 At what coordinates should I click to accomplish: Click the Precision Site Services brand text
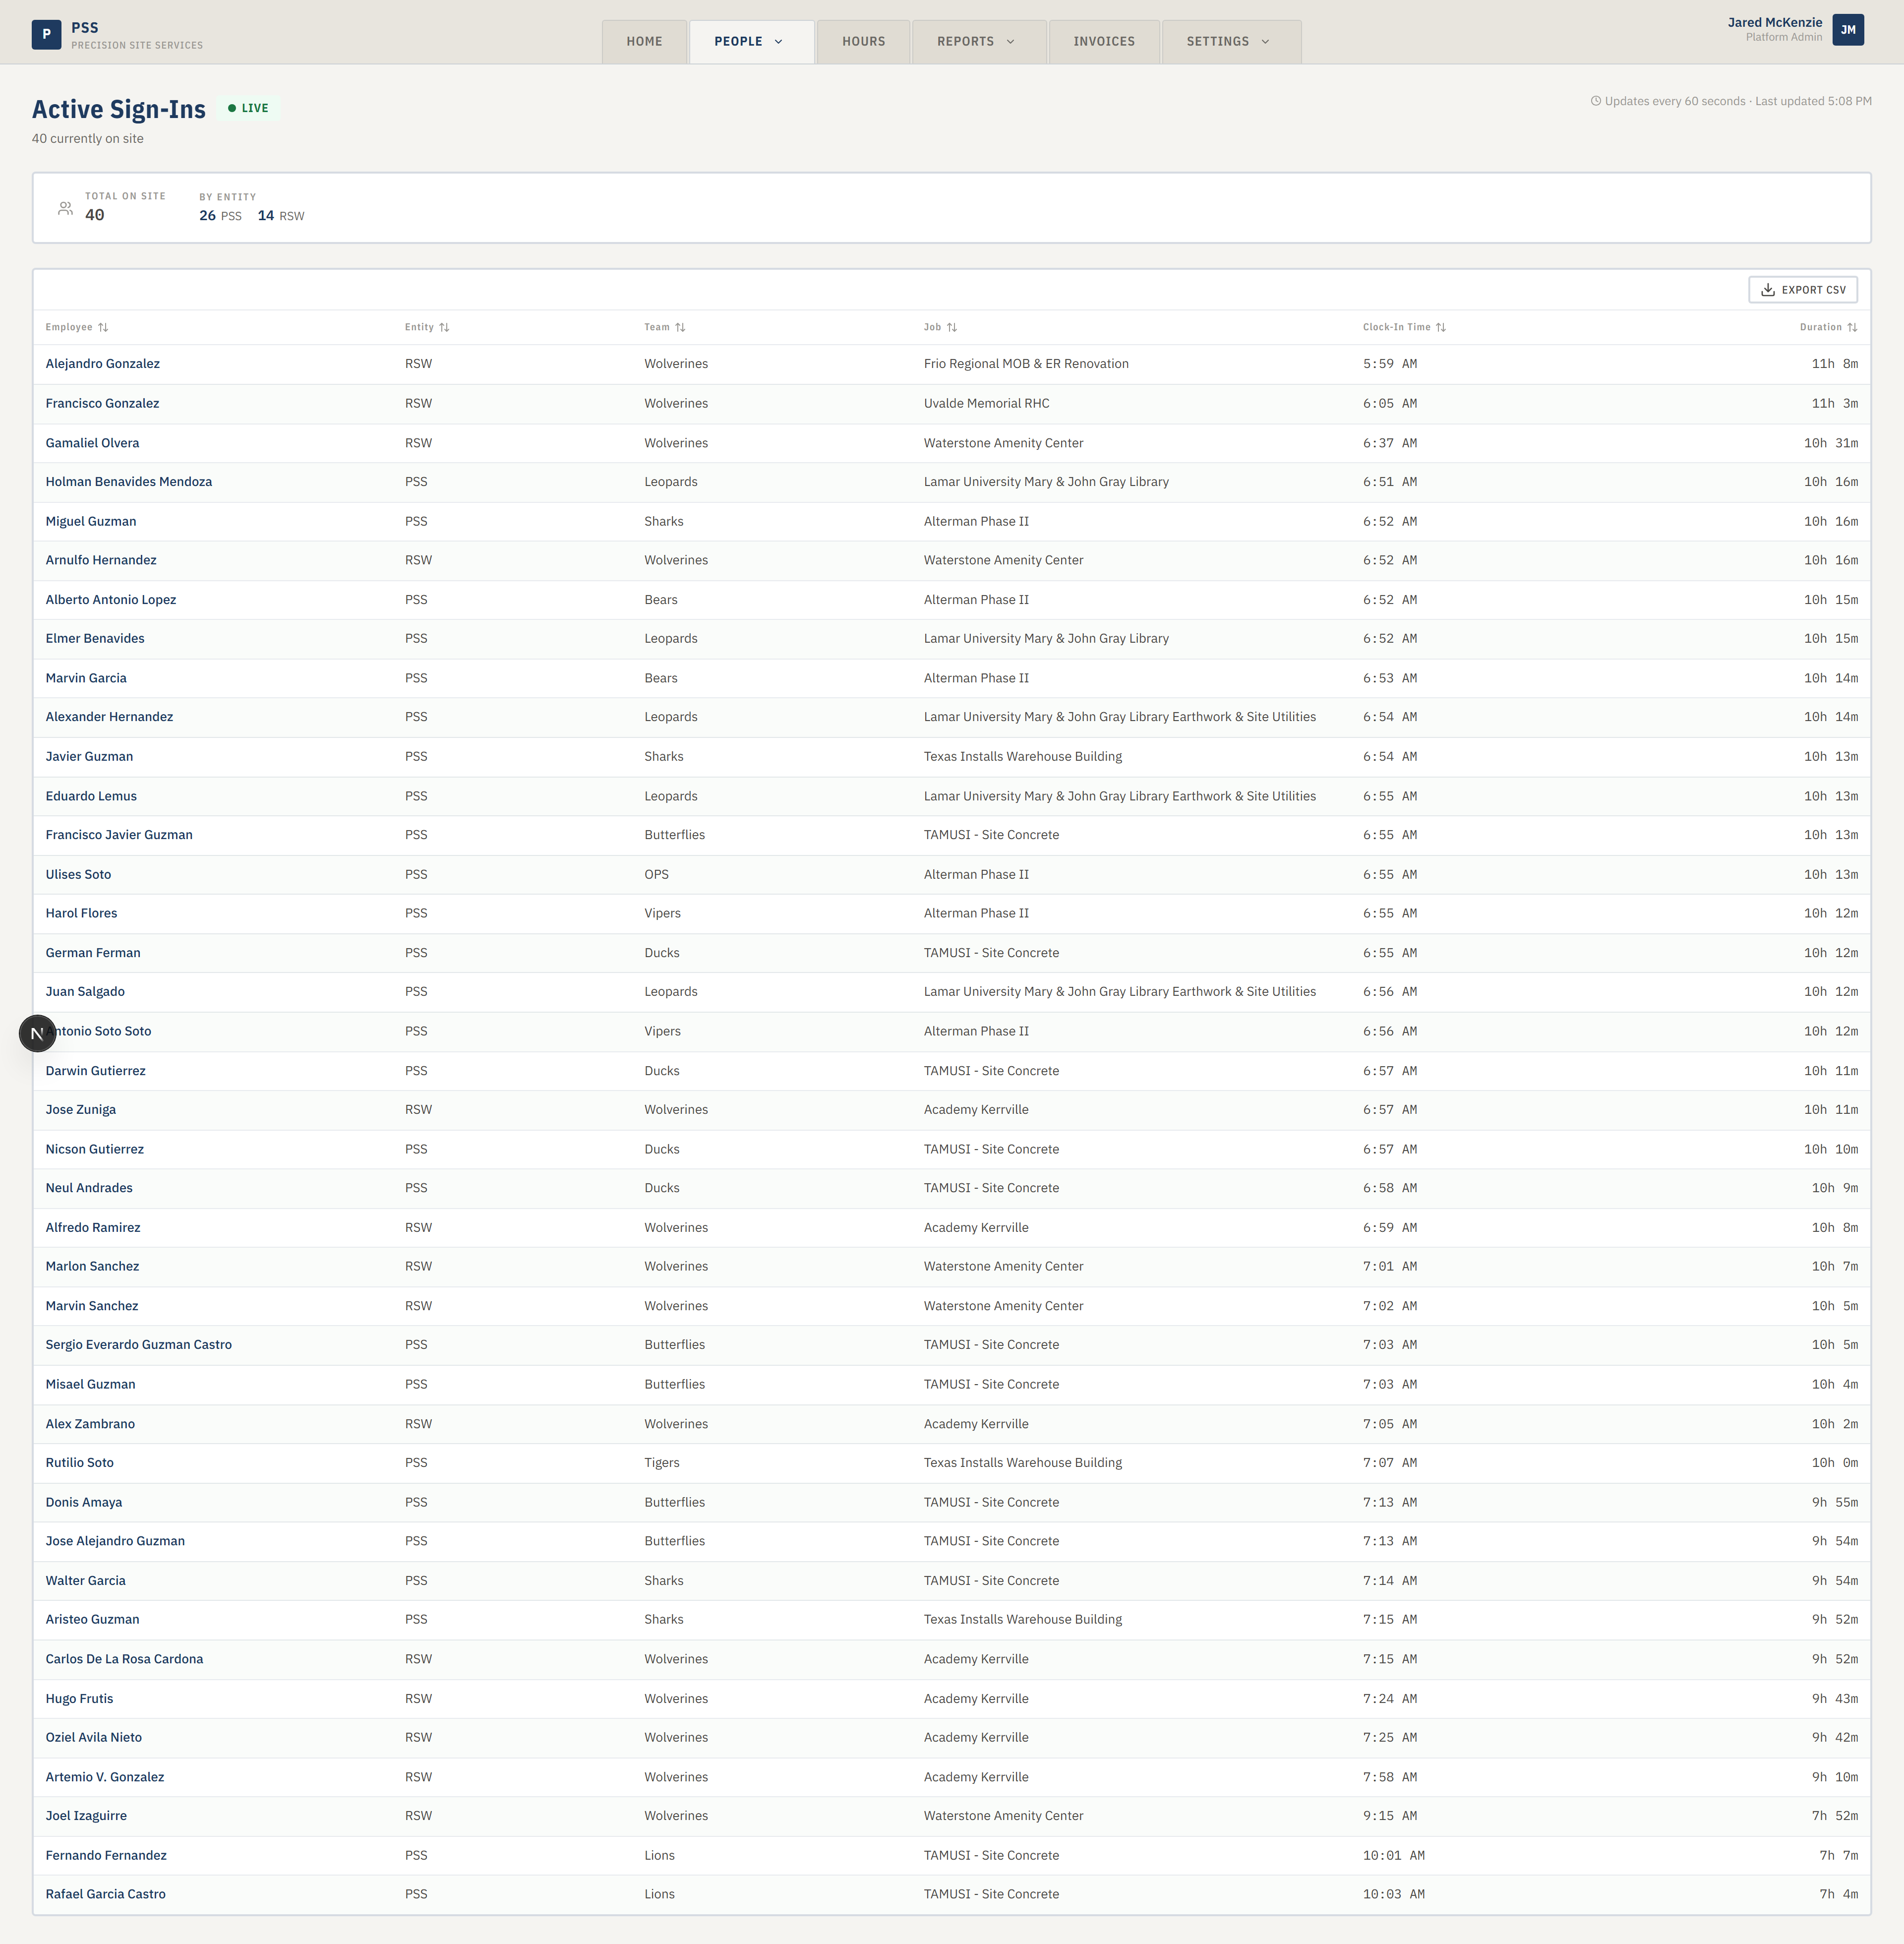tap(137, 46)
